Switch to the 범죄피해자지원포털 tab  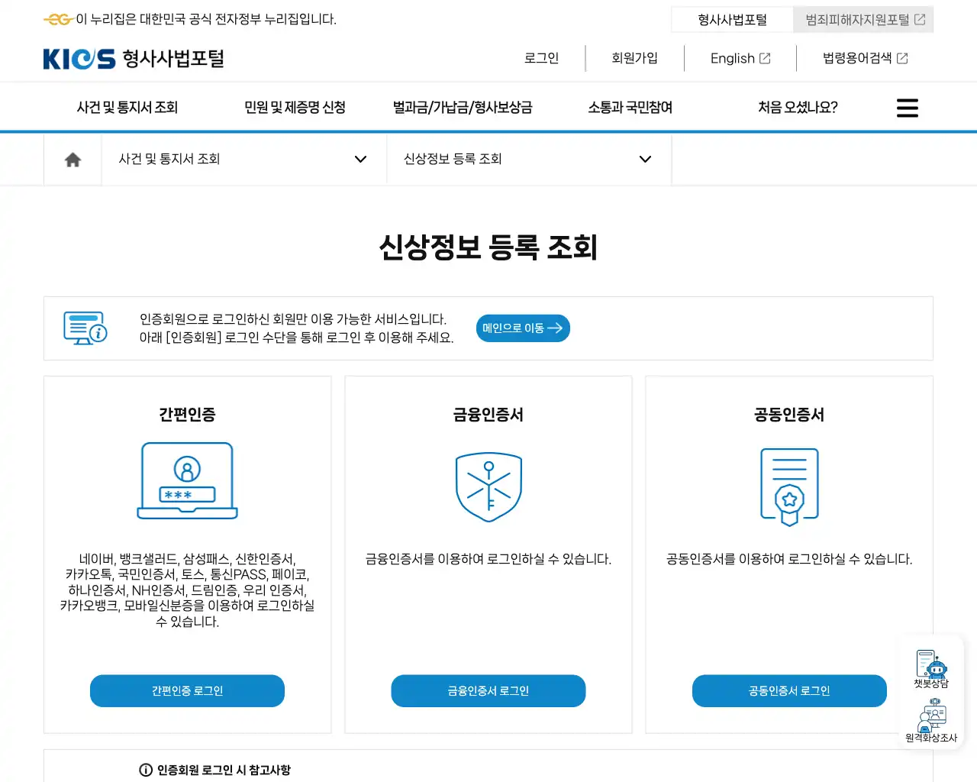863,20
